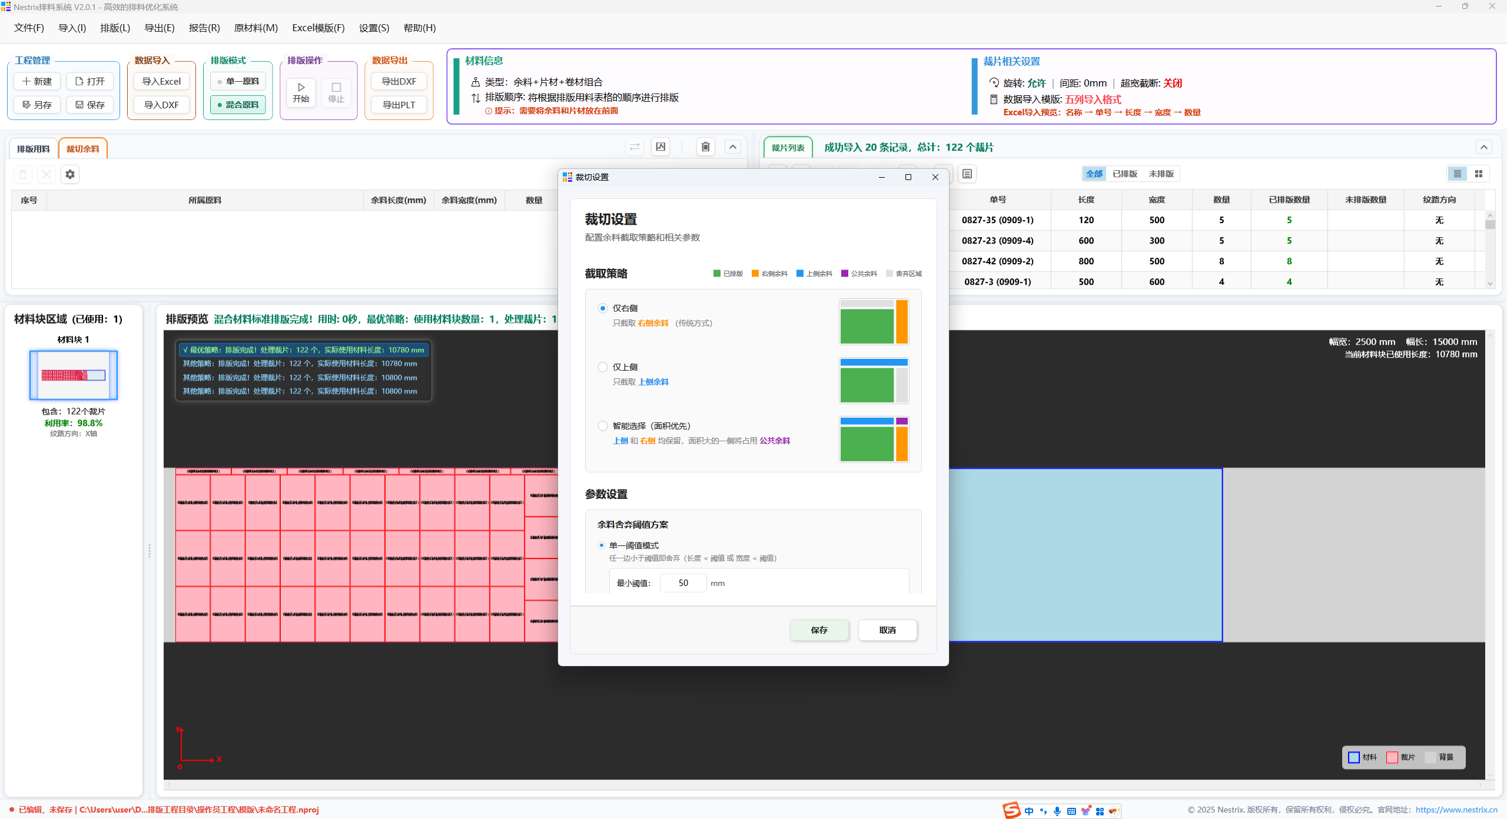
Task: Click the 最小阈值 input field
Action: [683, 583]
